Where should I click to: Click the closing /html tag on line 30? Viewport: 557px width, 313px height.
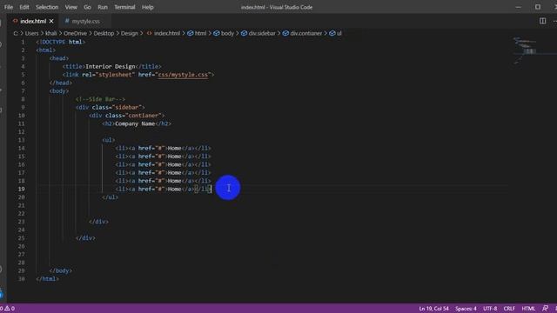point(47,278)
